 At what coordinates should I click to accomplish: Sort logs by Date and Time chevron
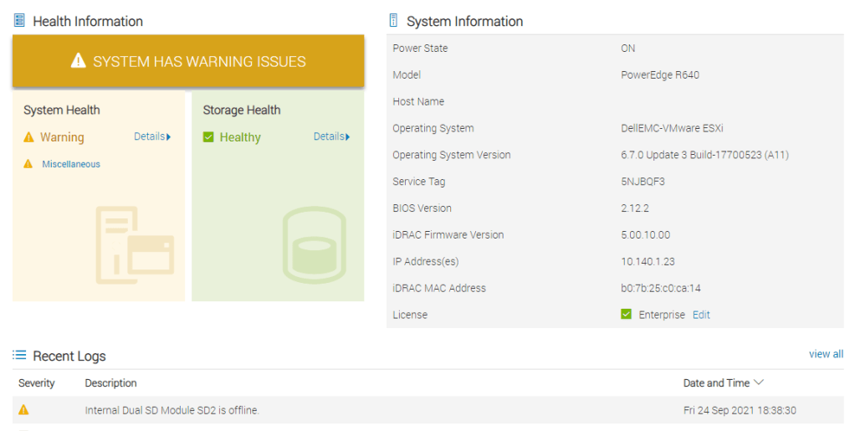pyautogui.click(x=759, y=382)
